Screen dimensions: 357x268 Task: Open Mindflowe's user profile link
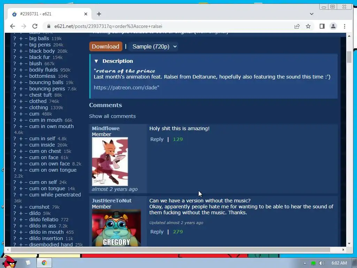(x=106, y=128)
